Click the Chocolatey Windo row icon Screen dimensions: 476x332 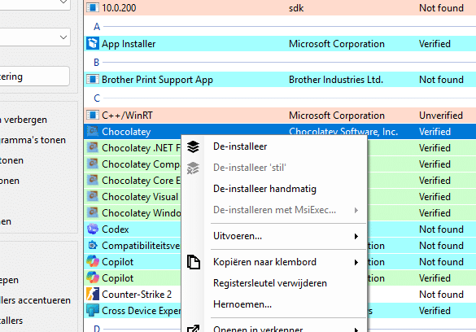point(93,212)
